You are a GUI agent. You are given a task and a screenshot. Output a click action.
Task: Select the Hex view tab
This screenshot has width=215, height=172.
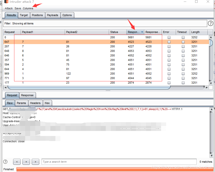pyautogui.click(x=47, y=103)
